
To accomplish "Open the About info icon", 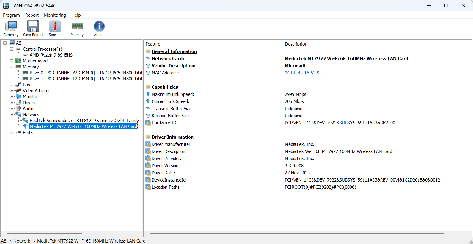I will click(x=99, y=26).
